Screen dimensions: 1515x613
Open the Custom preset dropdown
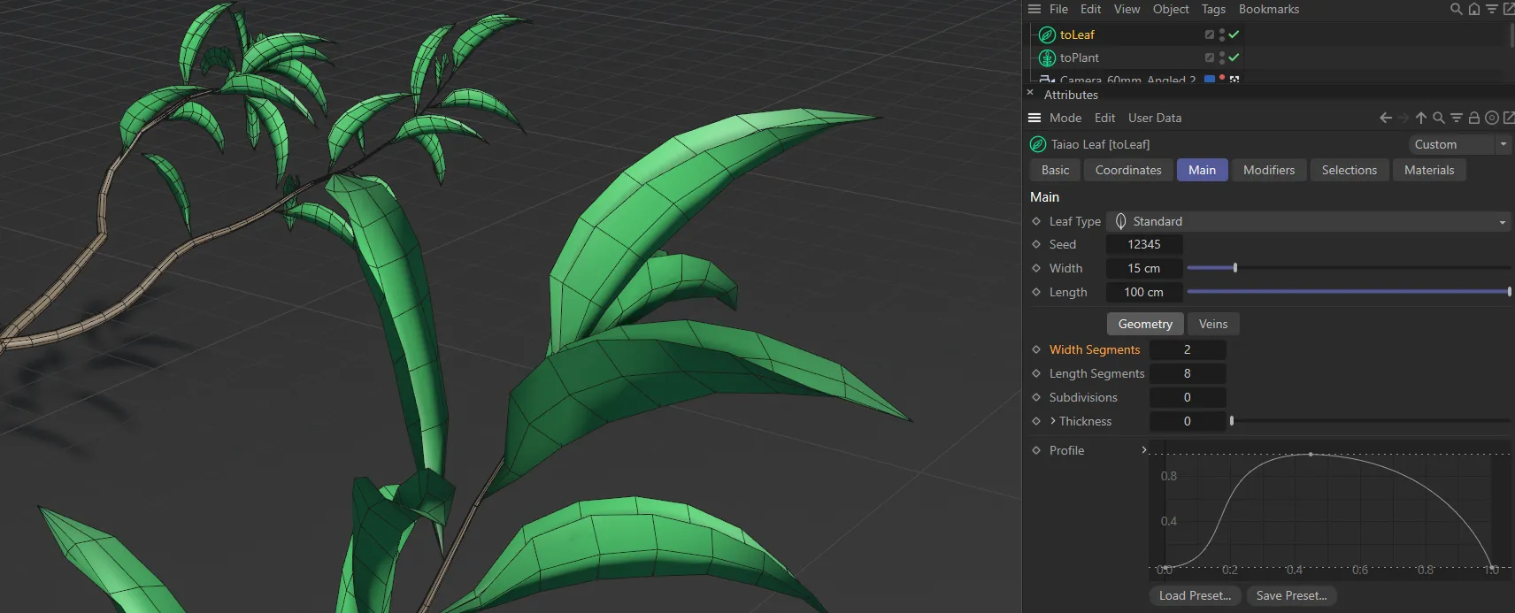[x=1451, y=144]
